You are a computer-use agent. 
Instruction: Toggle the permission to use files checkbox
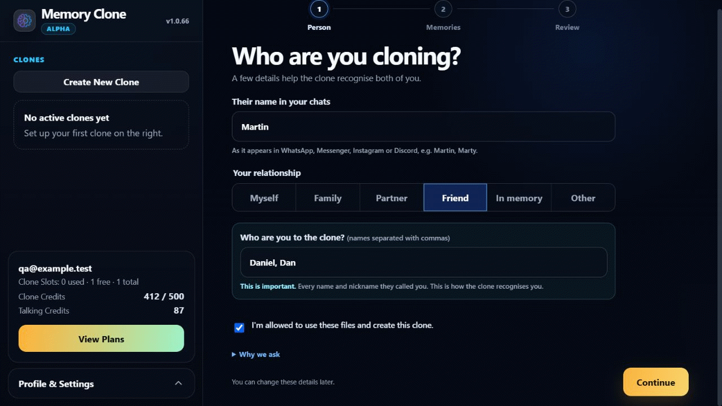pos(239,328)
